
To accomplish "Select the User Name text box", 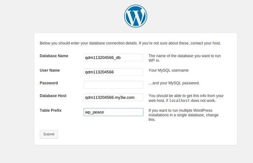I will (x=113, y=72).
